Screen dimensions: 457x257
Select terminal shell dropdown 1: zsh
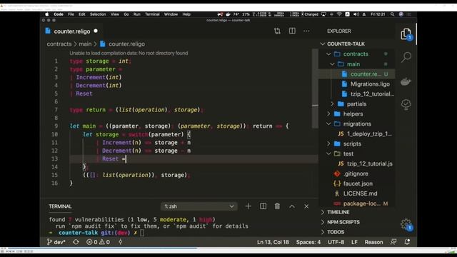(x=199, y=206)
